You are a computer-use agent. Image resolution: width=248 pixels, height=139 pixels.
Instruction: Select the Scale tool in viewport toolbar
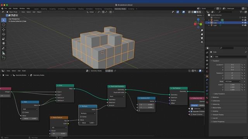(3, 39)
